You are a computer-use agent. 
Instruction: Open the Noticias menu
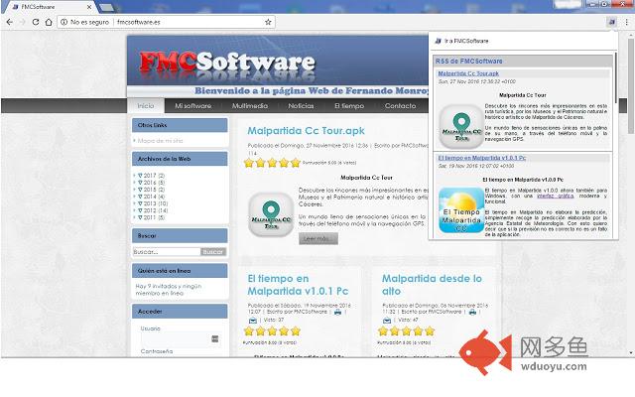tap(301, 106)
